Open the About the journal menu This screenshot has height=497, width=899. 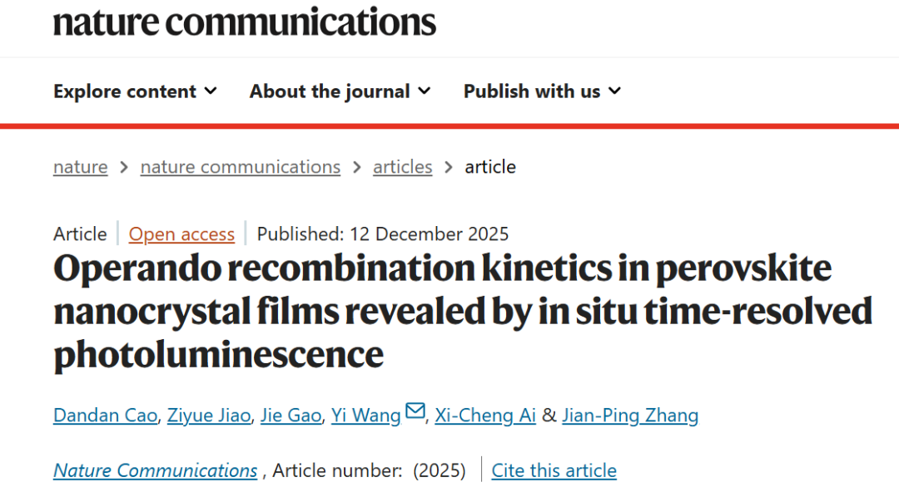(x=330, y=91)
